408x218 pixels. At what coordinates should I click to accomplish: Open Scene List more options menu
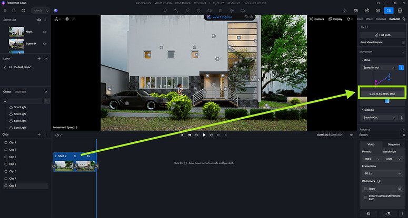tap(46, 20)
